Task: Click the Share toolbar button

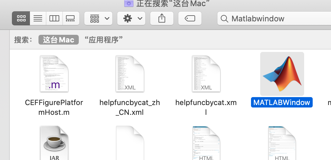Action: coord(162,18)
